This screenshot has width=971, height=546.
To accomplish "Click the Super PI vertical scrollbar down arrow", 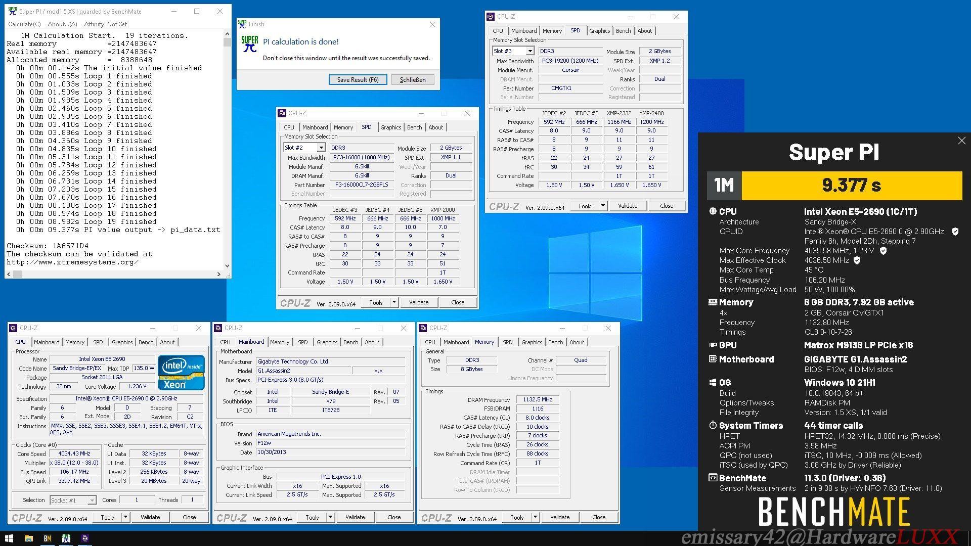I will (x=227, y=265).
